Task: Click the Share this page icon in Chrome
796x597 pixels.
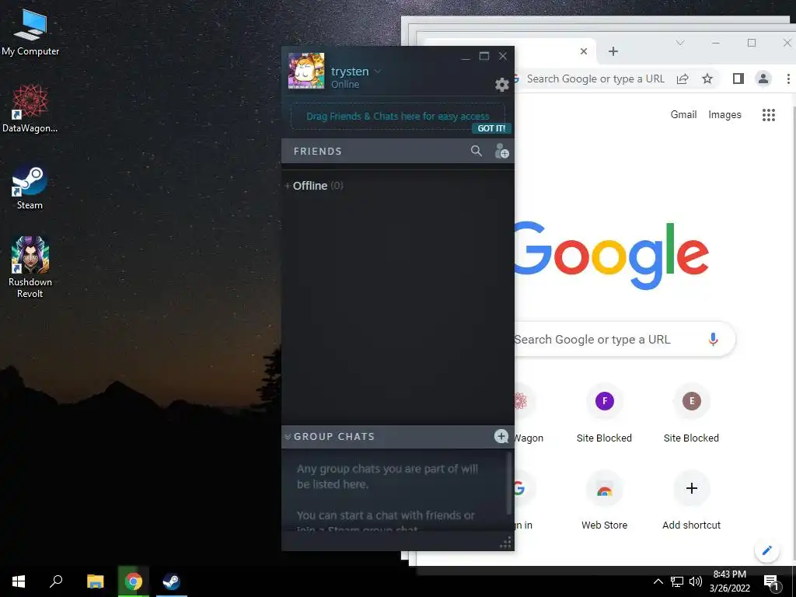Action: (683, 79)
